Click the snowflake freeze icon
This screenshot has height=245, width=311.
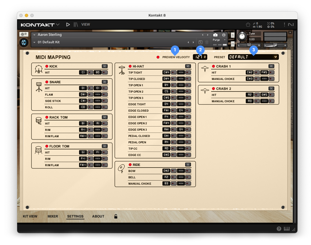coord(23,34)
